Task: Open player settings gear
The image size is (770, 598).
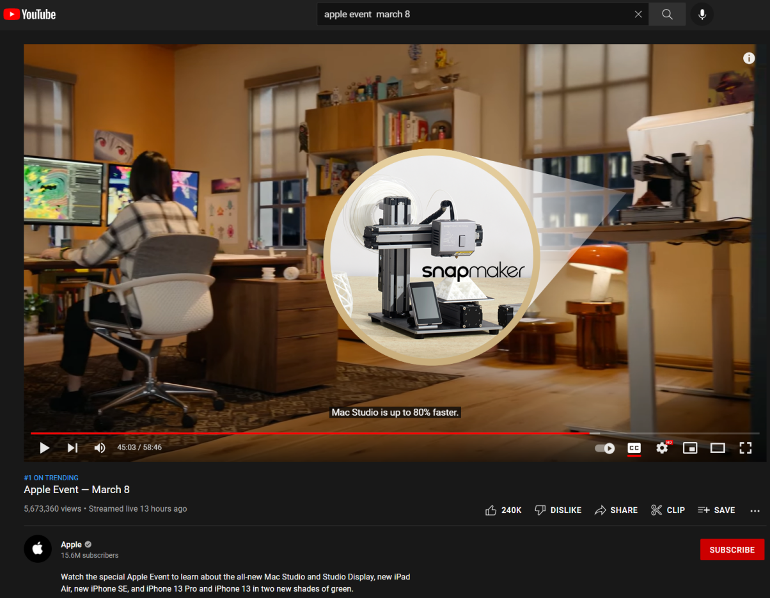Action: (662, 448)
